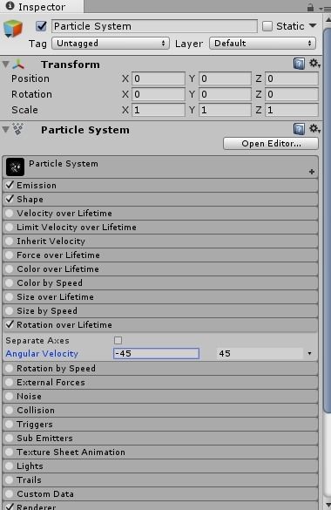Click the Particle System component icon

coord(18,129)
